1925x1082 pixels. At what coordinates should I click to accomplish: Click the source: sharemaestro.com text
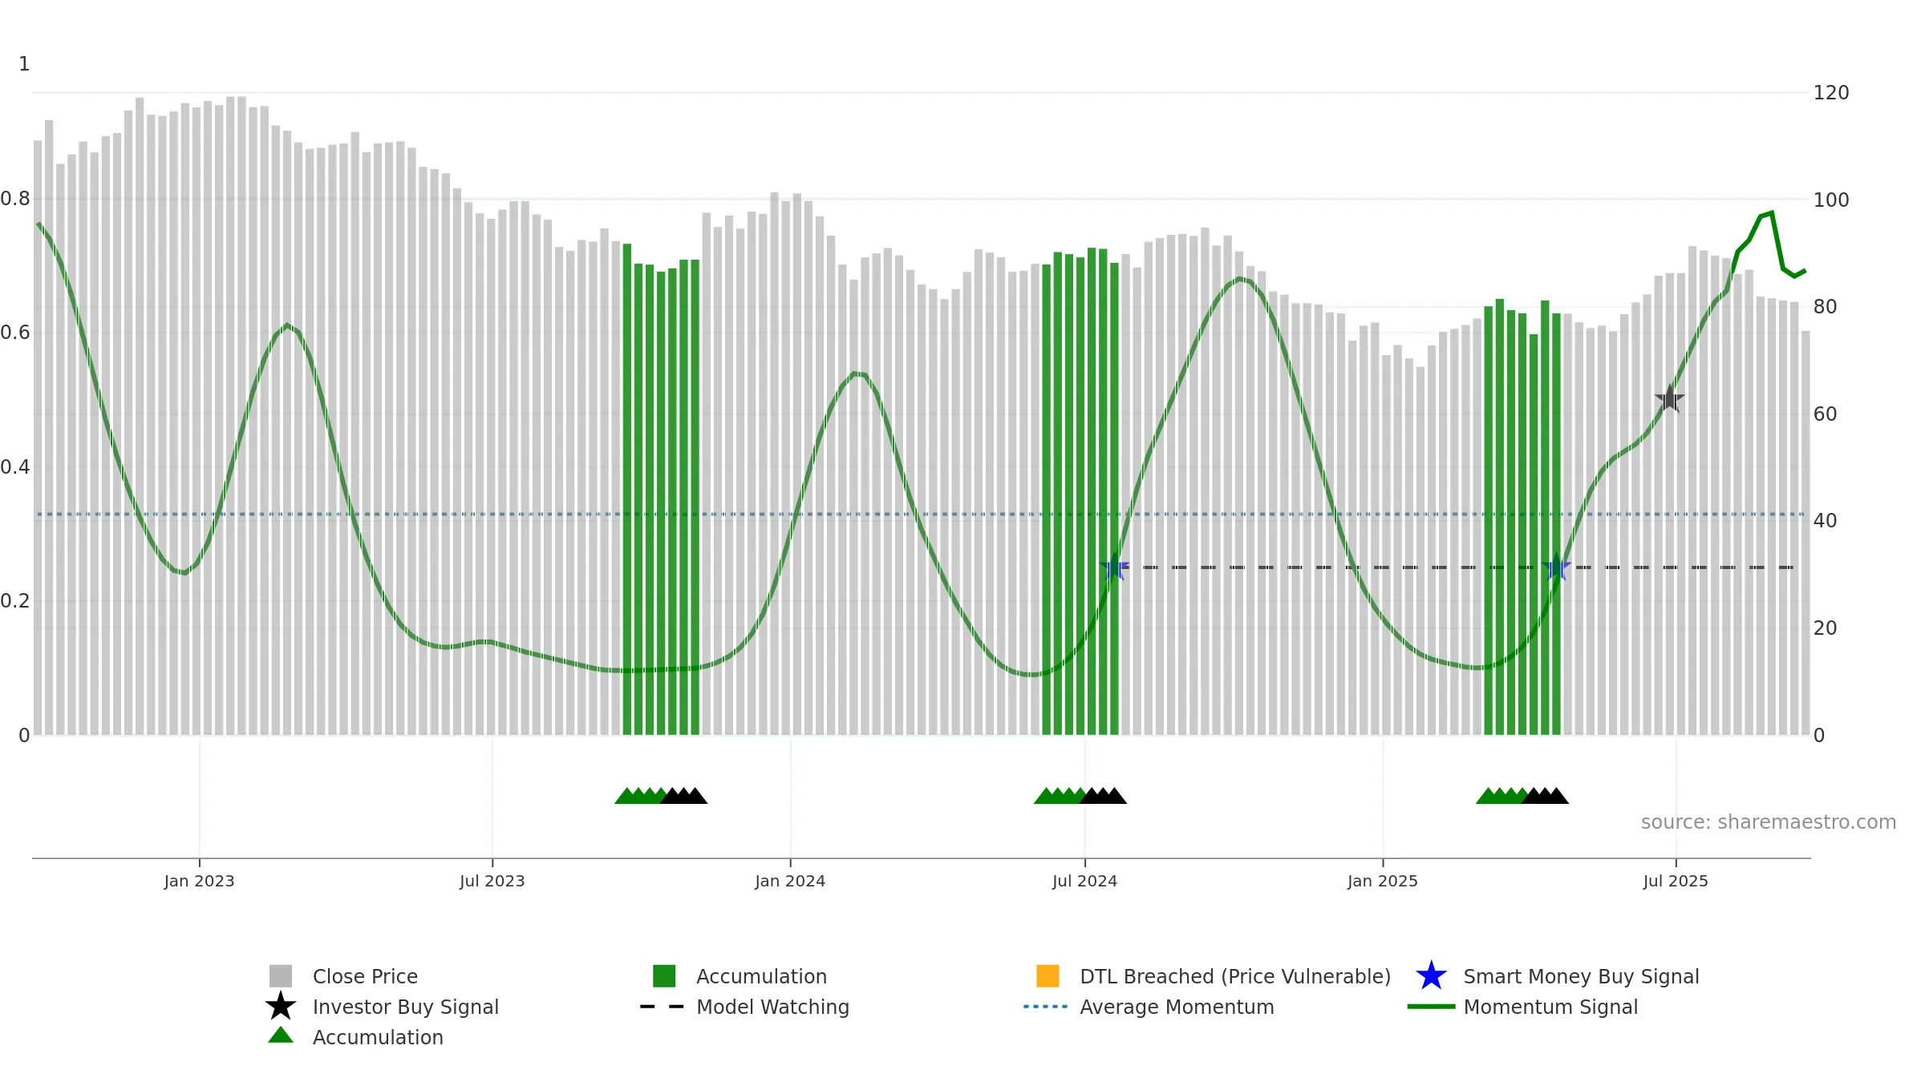point(1769,822)
